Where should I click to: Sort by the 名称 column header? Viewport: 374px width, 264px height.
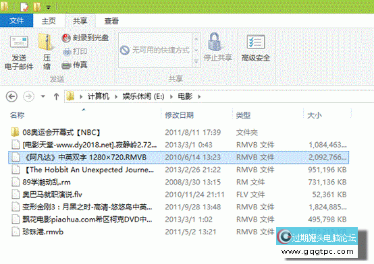[x=17, y=115]
